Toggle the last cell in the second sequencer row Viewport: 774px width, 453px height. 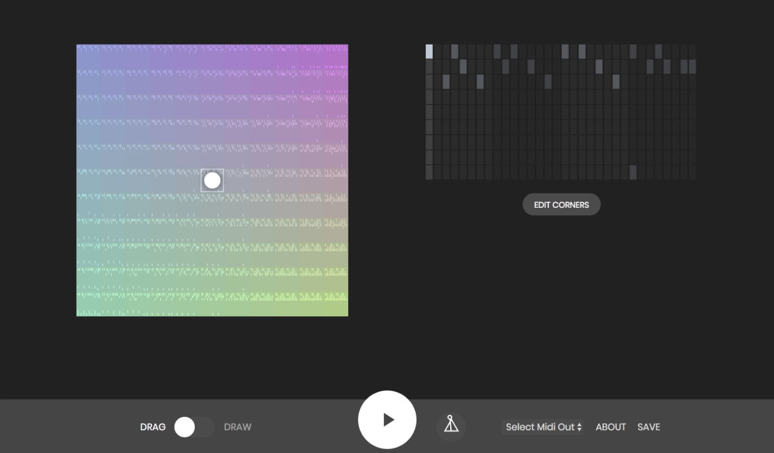pos(692,66)
